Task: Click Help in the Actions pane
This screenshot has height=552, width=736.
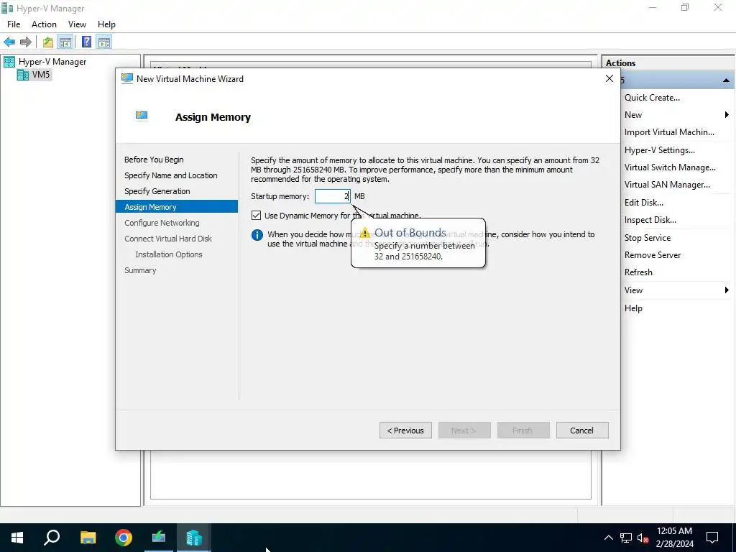Action: coord(633,308)
